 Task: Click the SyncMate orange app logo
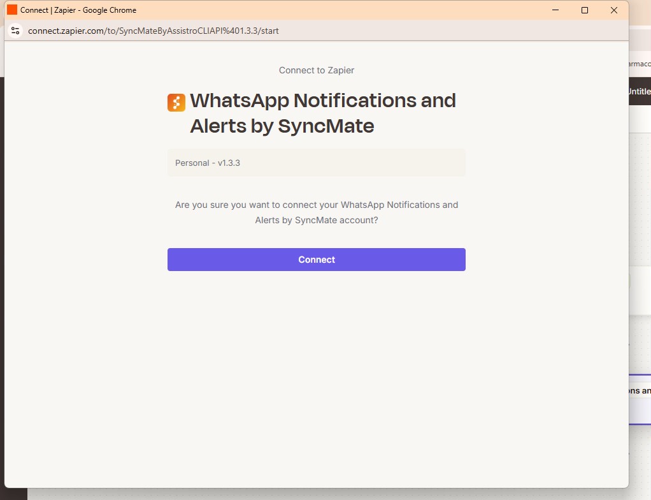pos(176,103)
